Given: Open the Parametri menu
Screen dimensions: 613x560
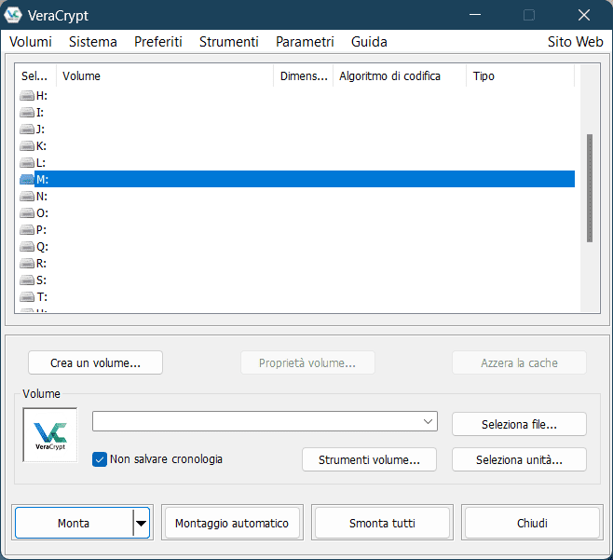Looking at the screenshot, I should (x=305, y=42).
